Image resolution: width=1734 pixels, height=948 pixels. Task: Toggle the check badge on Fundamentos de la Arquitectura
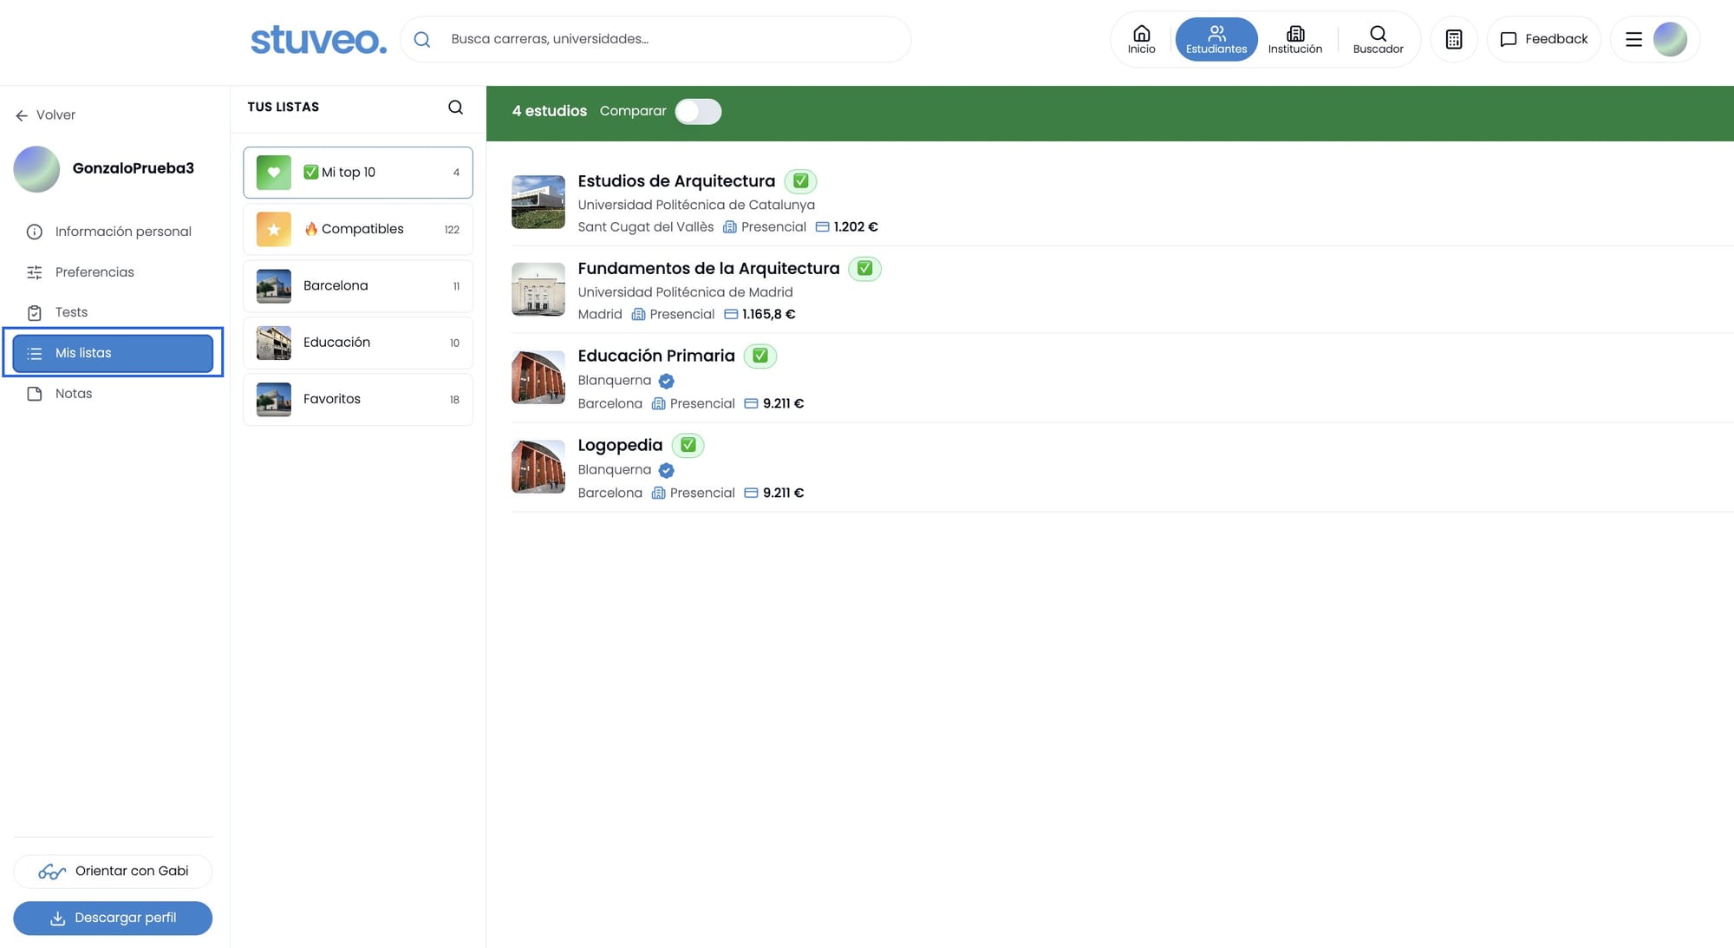pyautogui.click(x=864, y=269)
